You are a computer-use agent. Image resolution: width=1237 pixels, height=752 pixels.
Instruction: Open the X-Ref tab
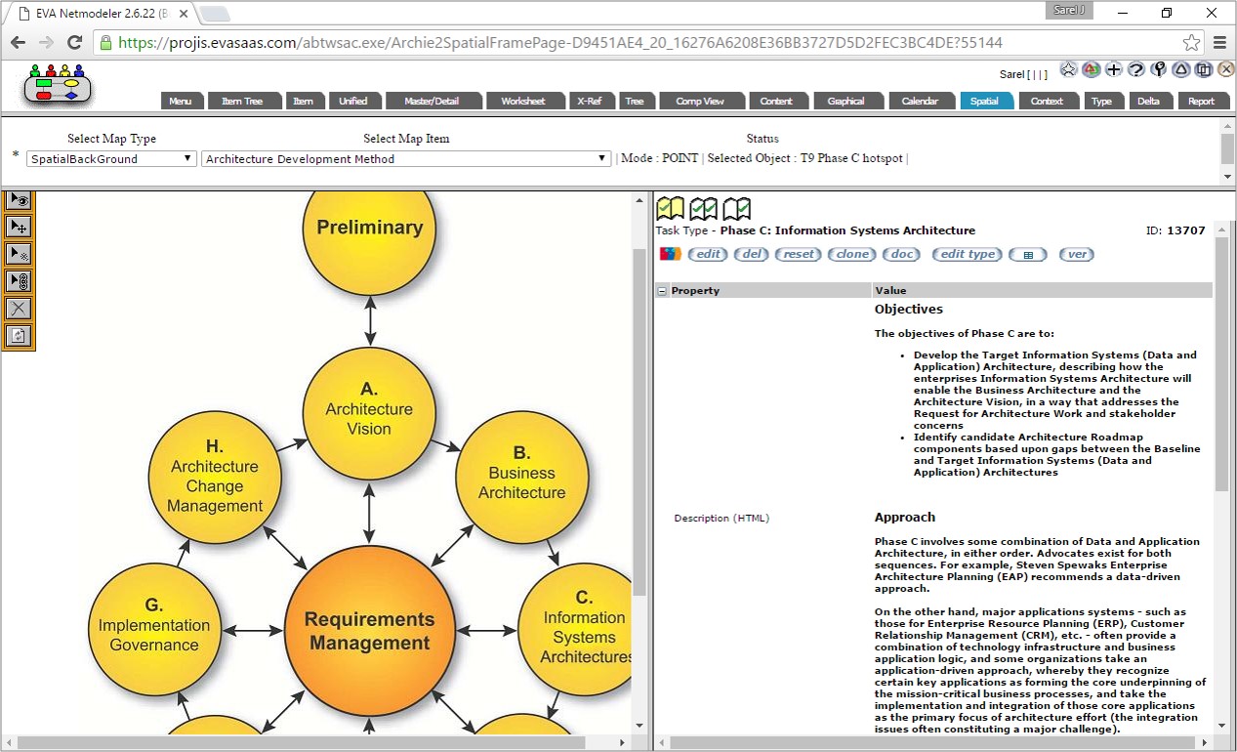[x=590, y=101]
